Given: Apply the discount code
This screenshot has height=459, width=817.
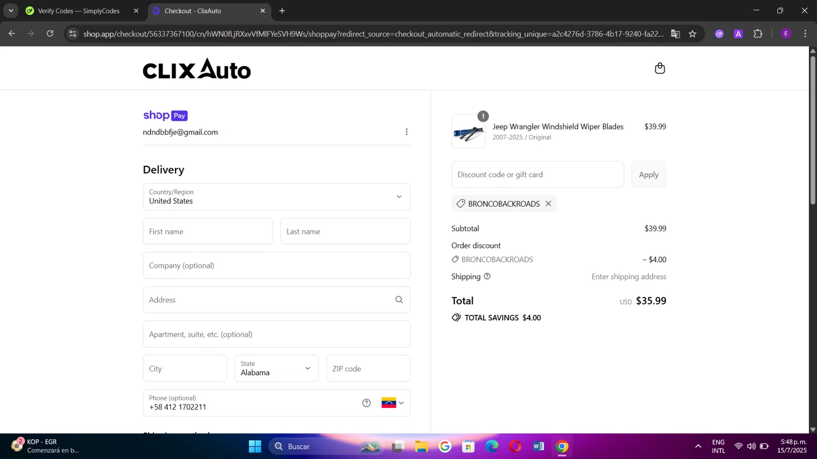Looking at the screenshot, I should point(649,175).
